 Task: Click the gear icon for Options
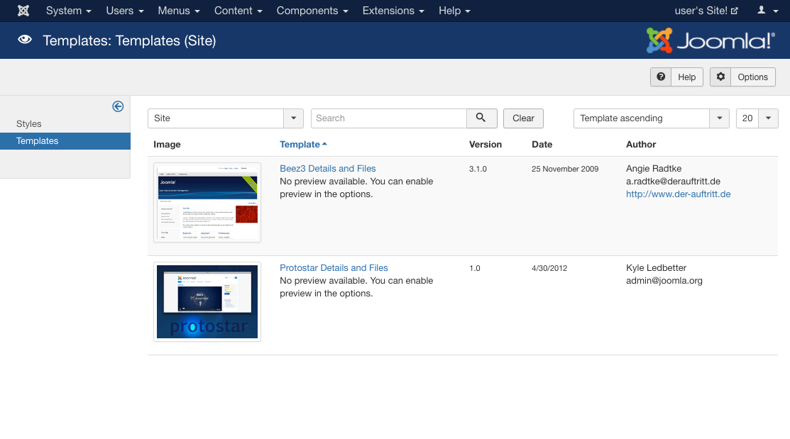(x=720, y=77)
